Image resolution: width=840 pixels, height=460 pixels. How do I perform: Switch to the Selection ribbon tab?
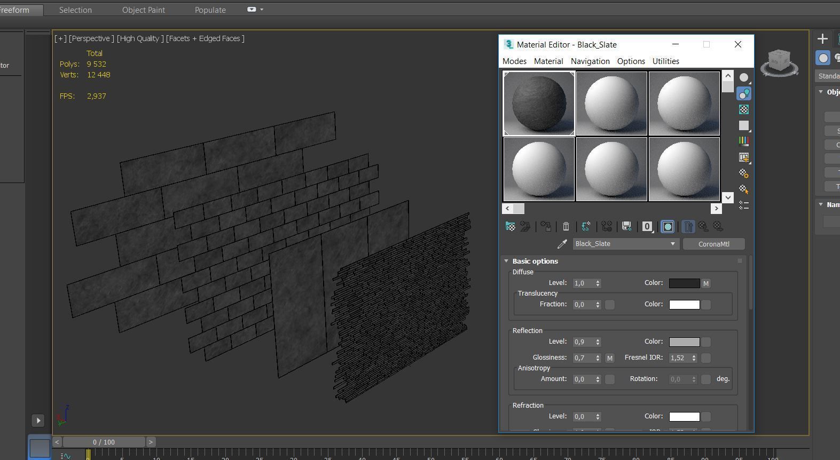coord(75,10)
